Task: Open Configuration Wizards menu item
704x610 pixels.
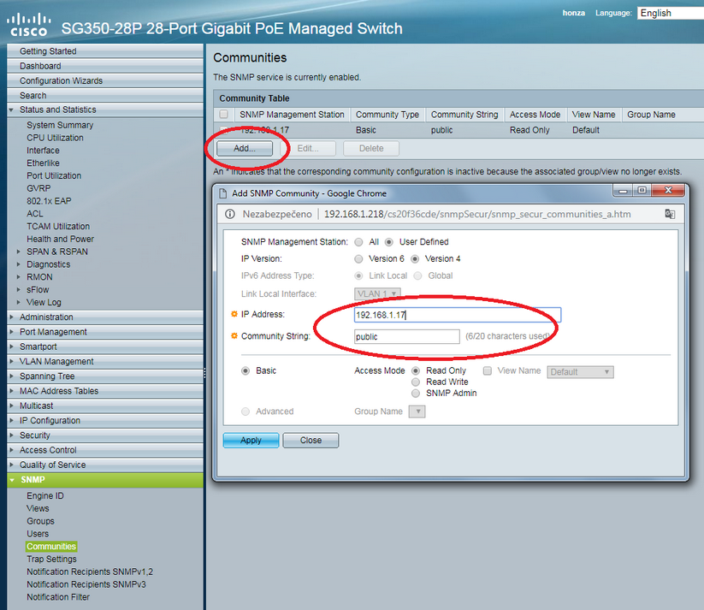Action: 105,81
